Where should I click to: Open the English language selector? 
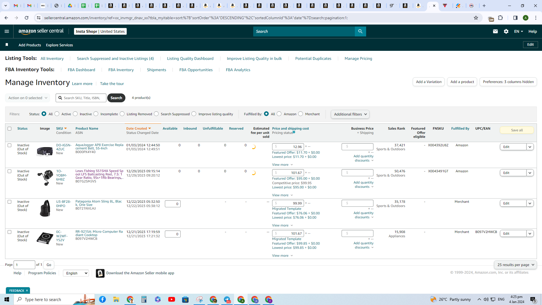point(76,273)
